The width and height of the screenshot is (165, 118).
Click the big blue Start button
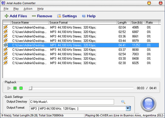148,104
